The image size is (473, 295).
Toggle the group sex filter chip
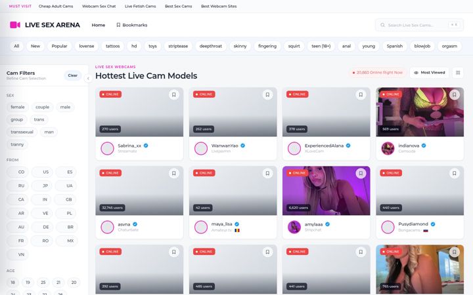[16, 119]
